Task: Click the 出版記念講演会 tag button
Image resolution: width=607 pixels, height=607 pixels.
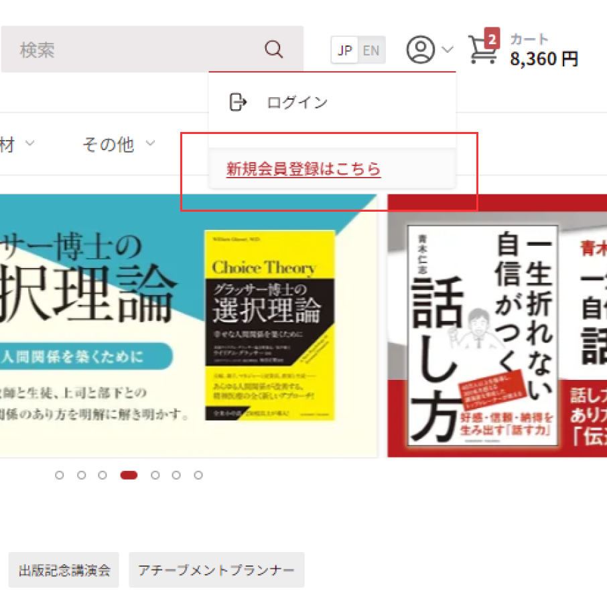Action: click(x=64, y=570)
